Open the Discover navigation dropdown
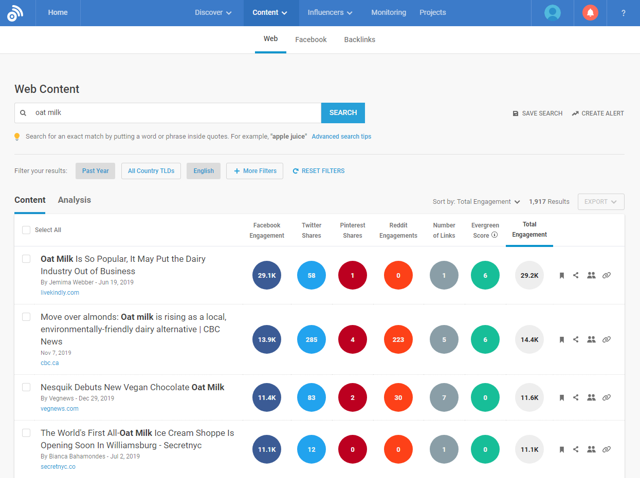 click(x=213, y=12)
